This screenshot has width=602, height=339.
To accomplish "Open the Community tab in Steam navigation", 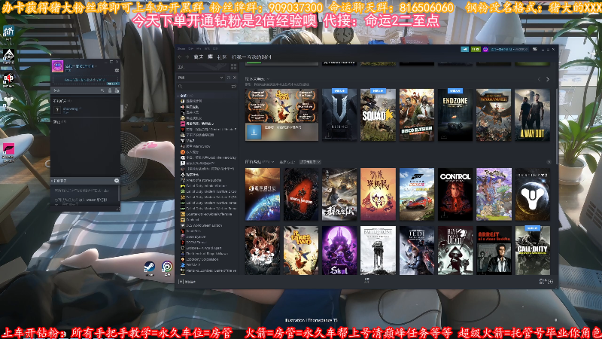I will pos(222,57).
